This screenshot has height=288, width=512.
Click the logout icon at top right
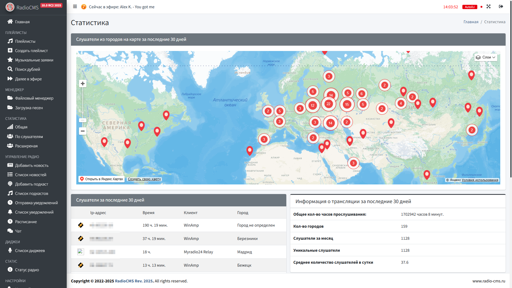click(501, 7)
